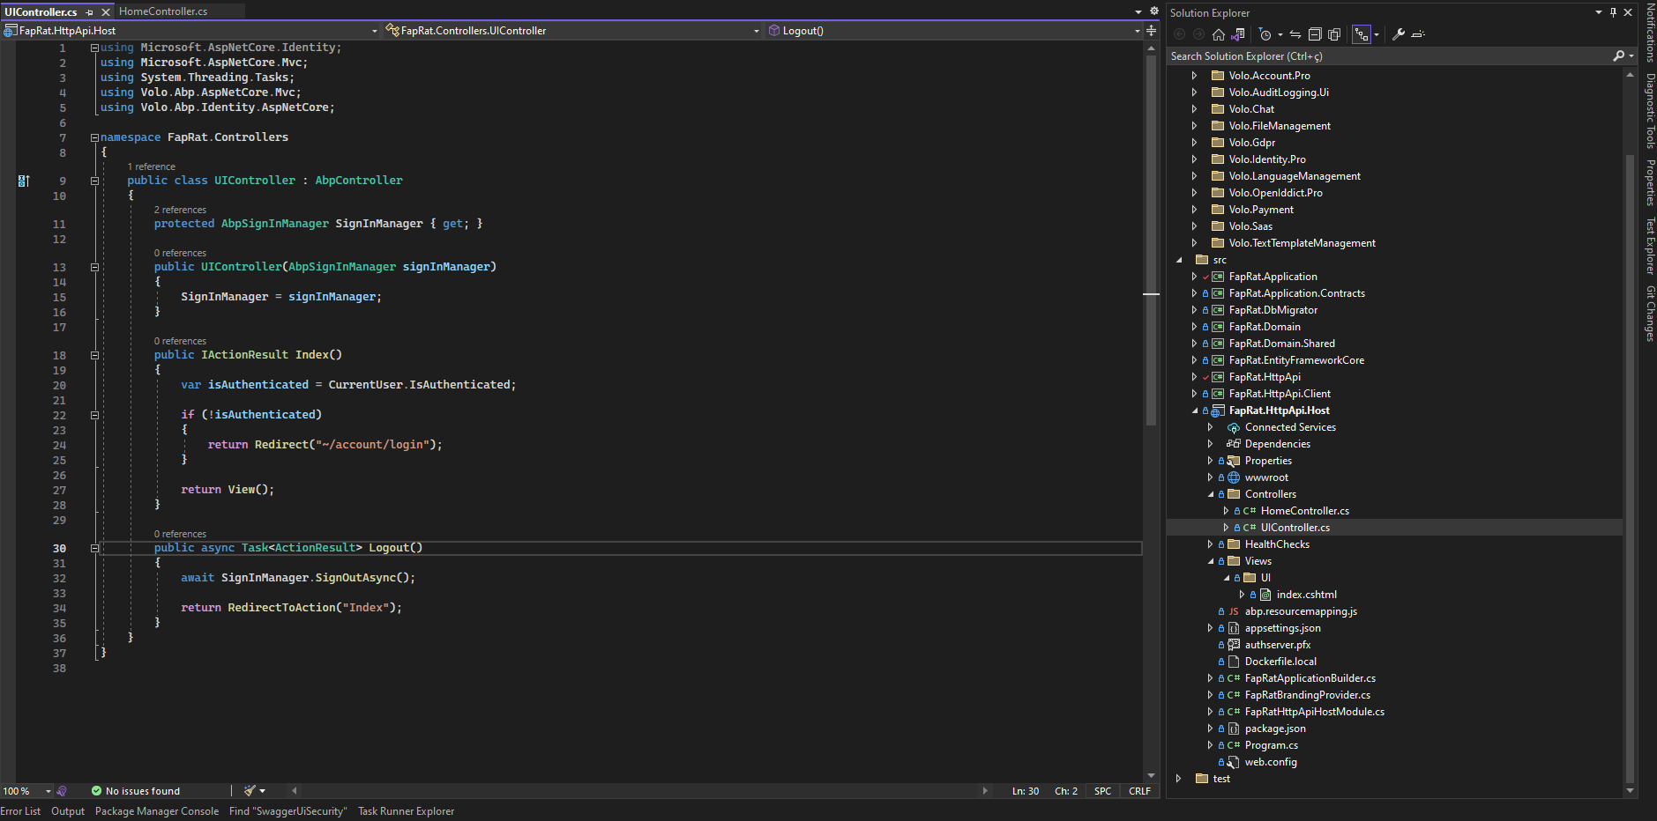
Task: Select Program.cs in Solution Explorer
Action: (1271, 745)
